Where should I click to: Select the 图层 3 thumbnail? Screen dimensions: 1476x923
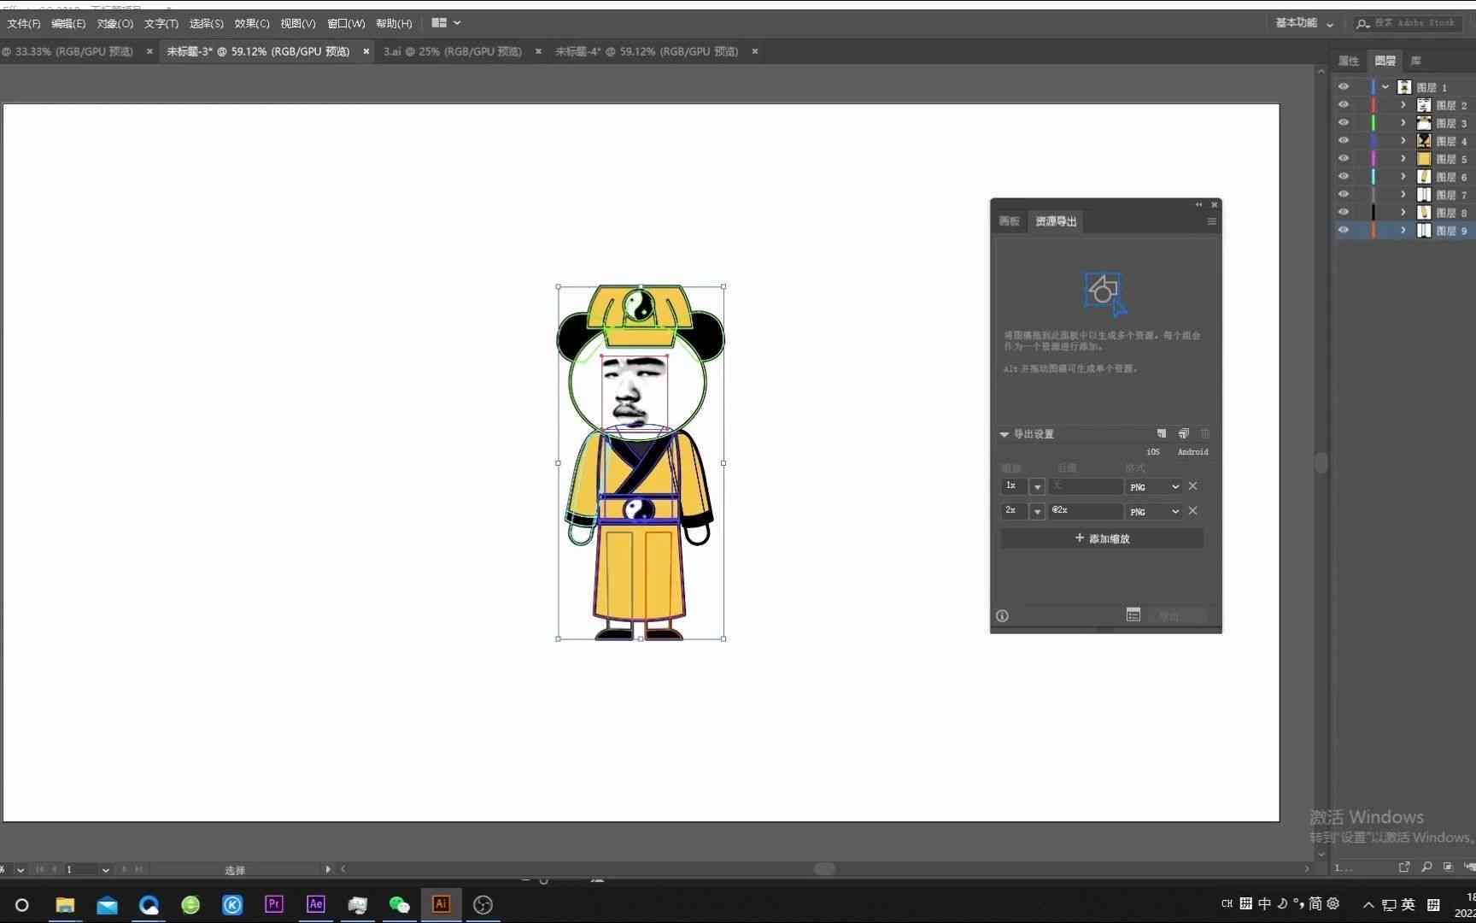(1424, 123)
